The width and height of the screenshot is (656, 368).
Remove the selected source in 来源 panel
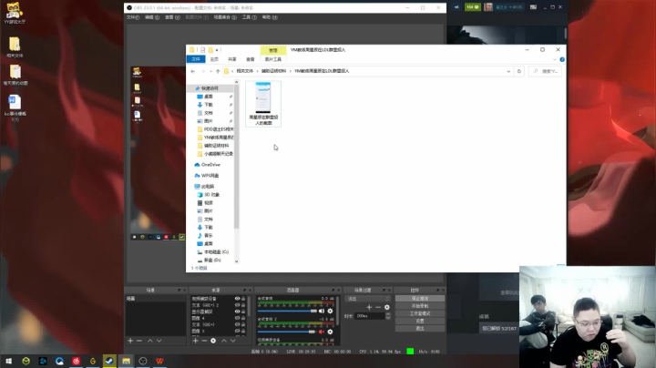(204, 341)
